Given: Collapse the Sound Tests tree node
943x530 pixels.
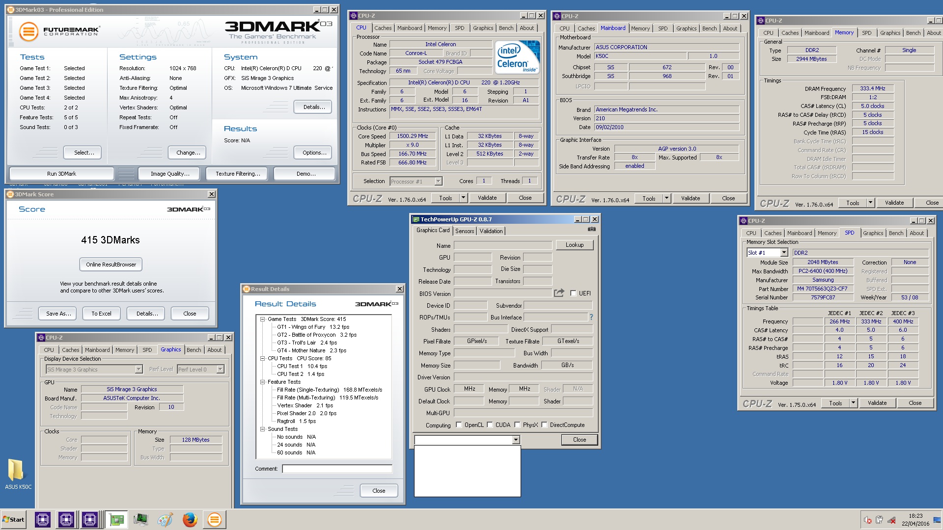Looking at the screenshot, I should pos(263,429).
